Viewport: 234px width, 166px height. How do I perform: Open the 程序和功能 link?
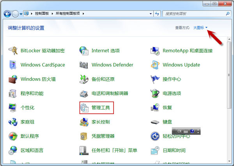(x=32, y=93)
